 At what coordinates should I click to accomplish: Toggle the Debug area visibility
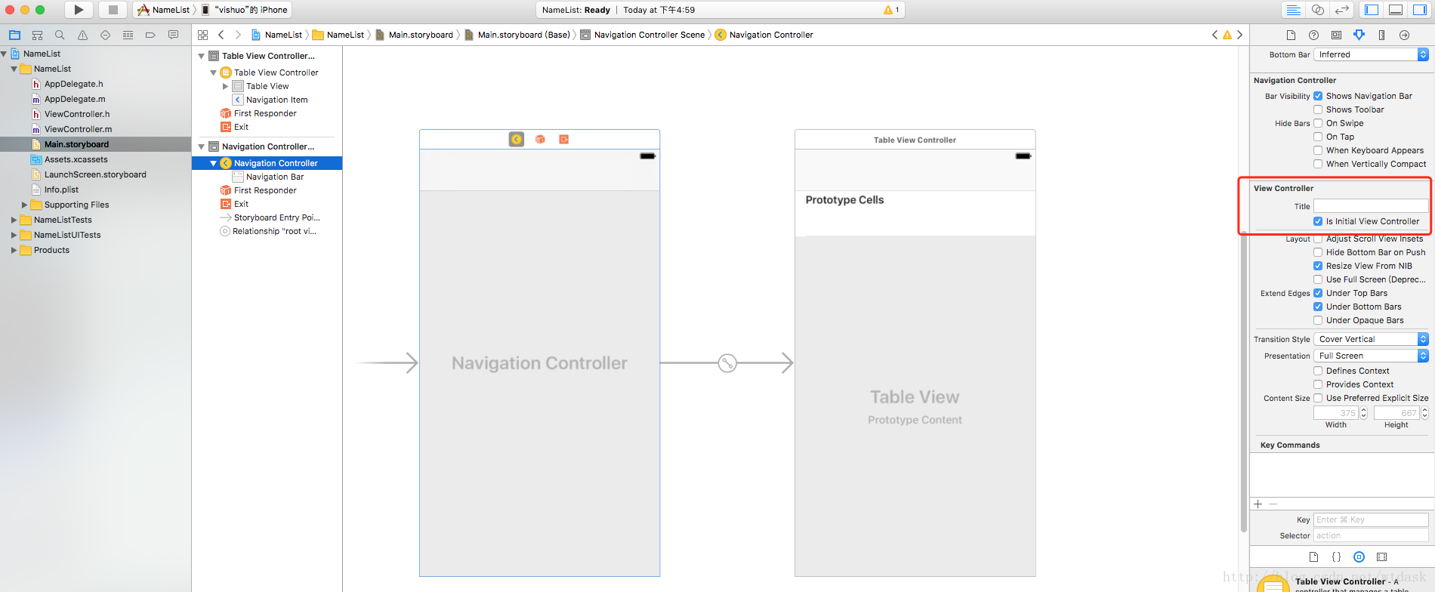1396,10
